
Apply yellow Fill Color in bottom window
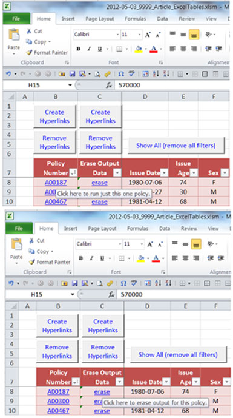(141, 258)
